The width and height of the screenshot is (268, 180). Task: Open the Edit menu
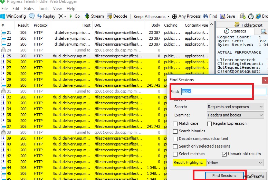point(16,9)
